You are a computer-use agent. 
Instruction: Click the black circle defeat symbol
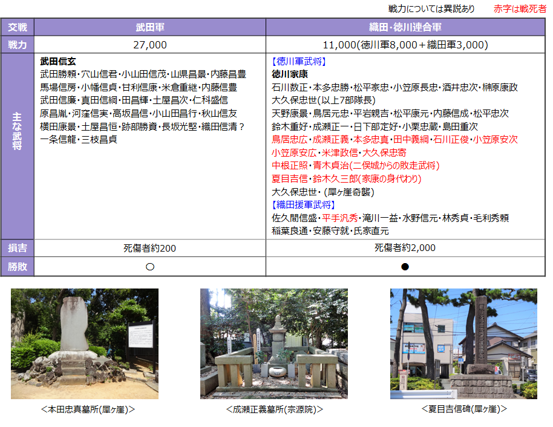pyautogui.click(x=405, y=266)
